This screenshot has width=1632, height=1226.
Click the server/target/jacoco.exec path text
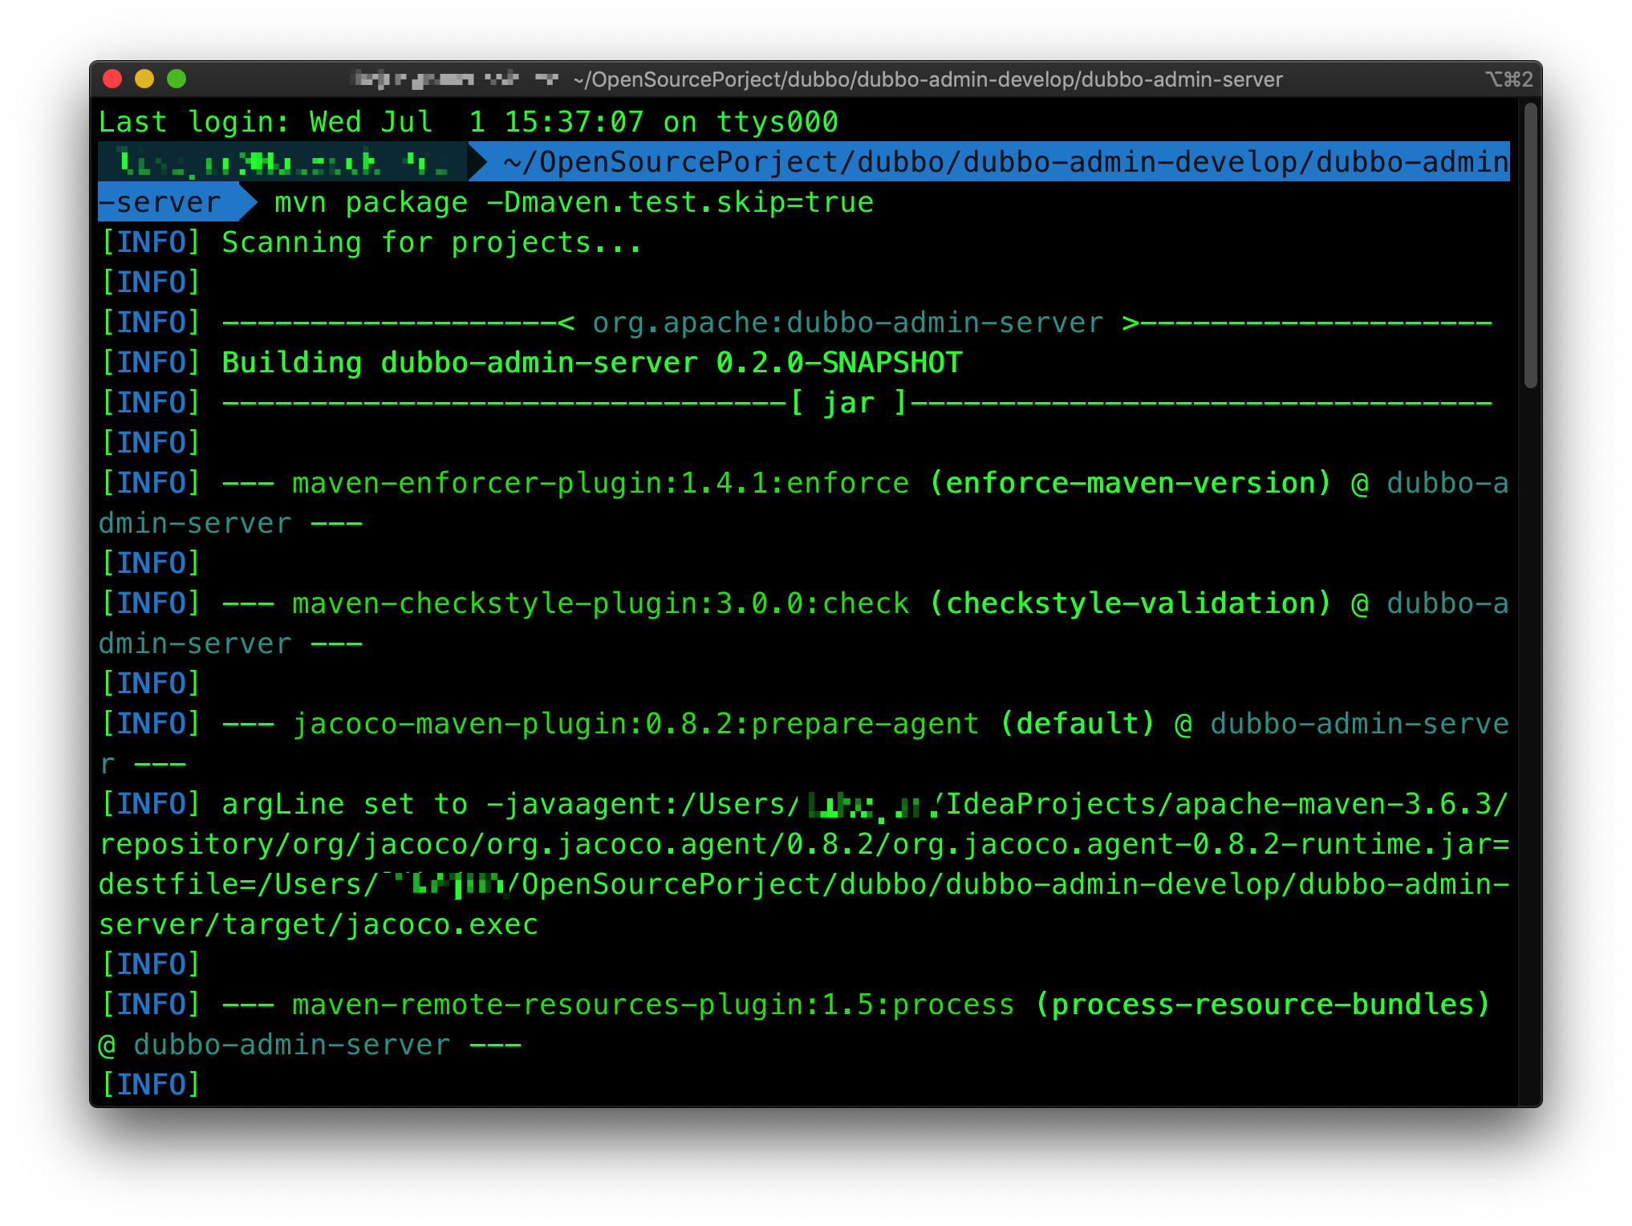pos(318,924)
